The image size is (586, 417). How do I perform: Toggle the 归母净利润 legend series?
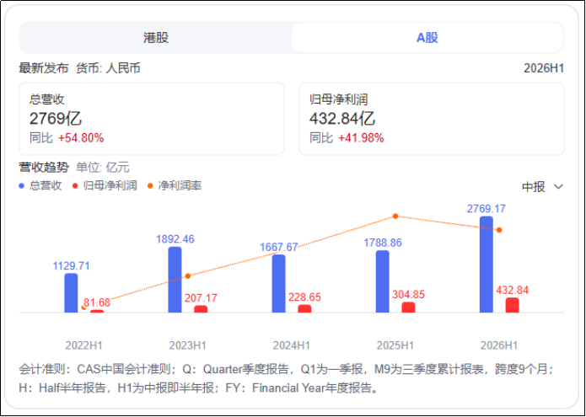[105, 185]
